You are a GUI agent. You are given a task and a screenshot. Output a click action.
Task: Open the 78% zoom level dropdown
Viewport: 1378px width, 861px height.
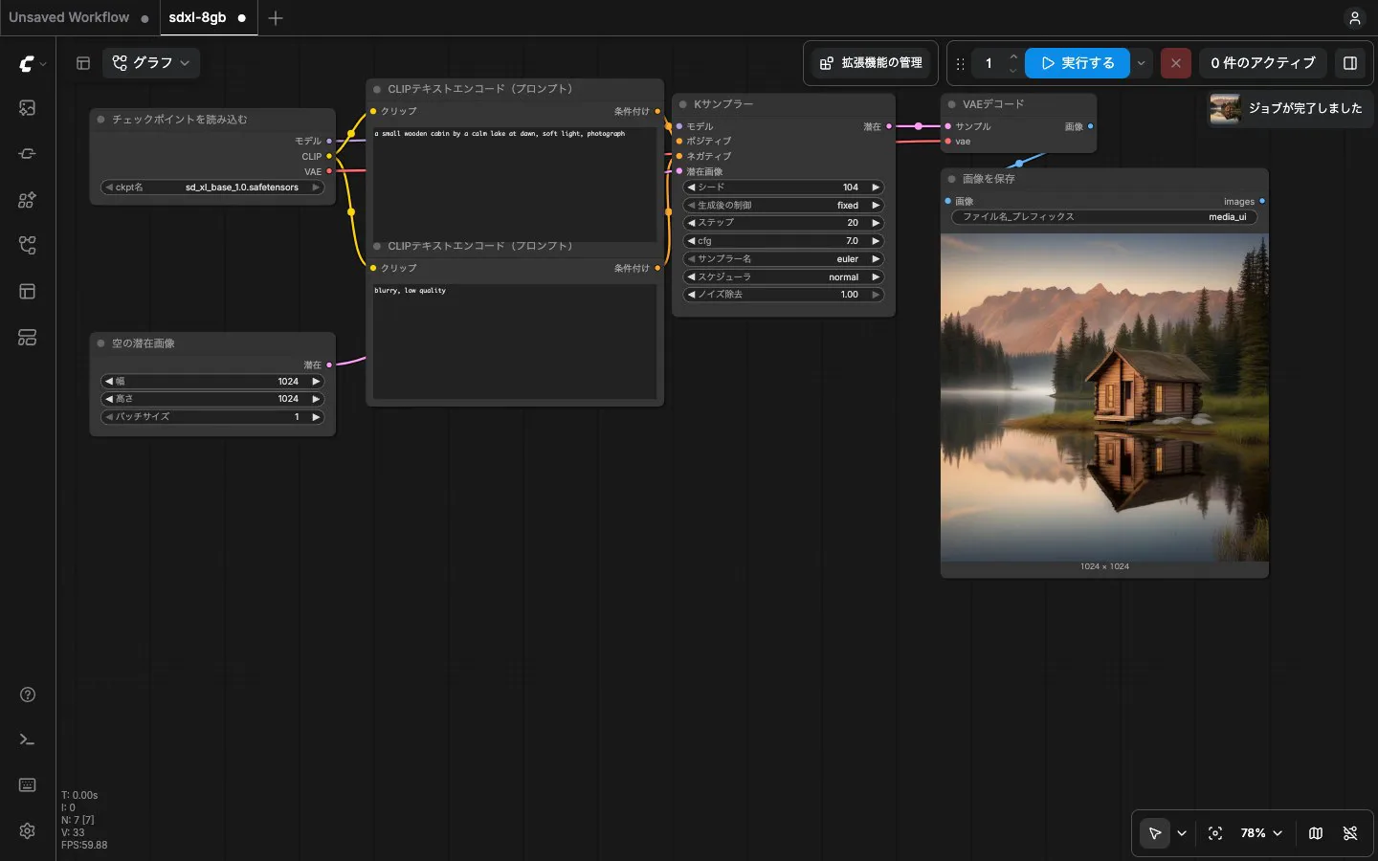click(1261, 833)
